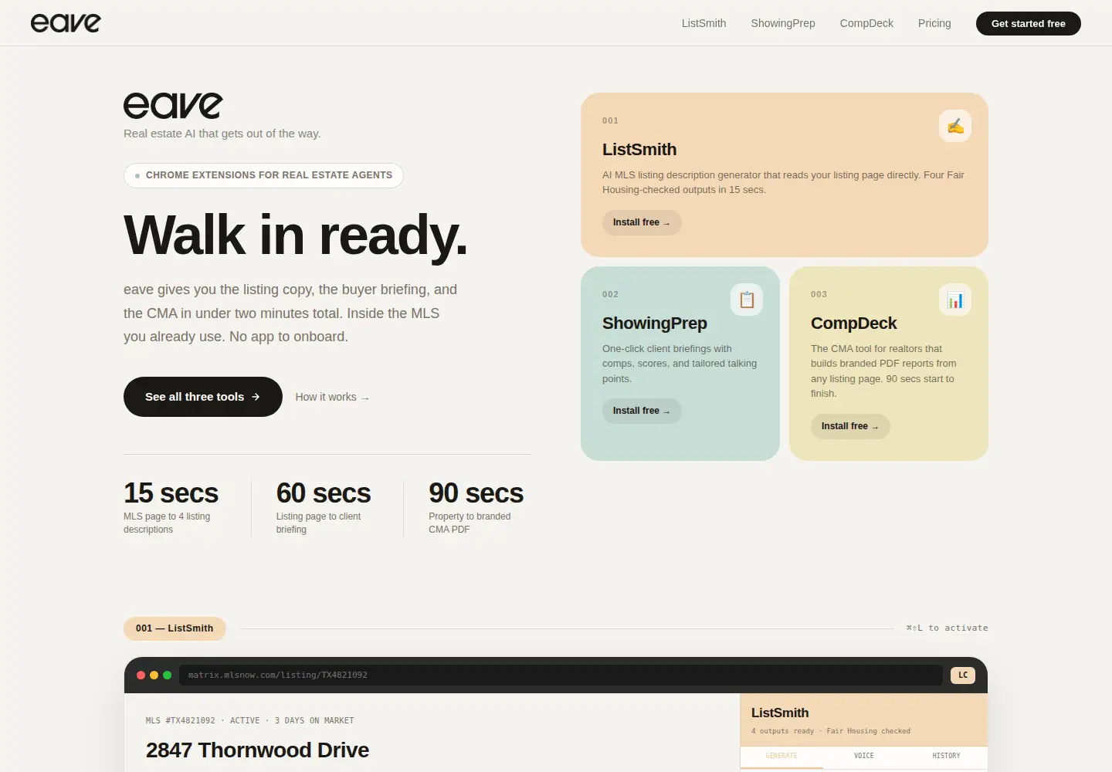
Task: Click the Chrome Extensions for Real Estate Agents badge
Action: tap(263, 175)
